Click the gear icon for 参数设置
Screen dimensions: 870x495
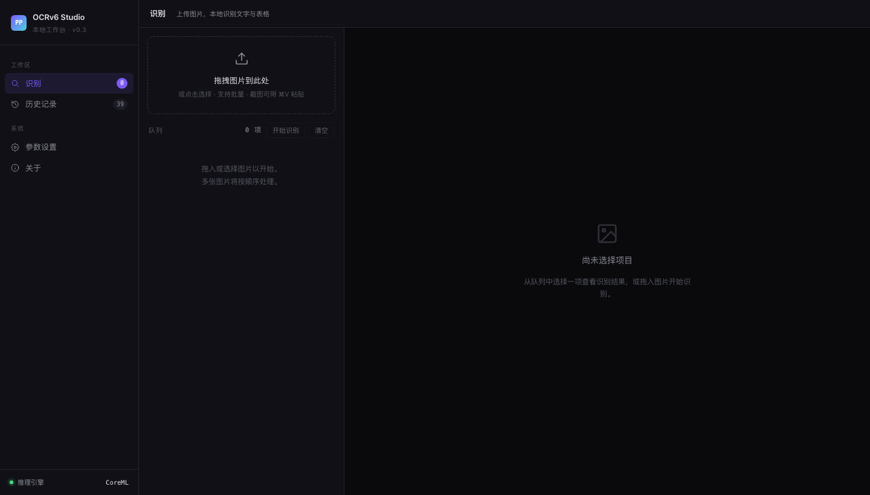pos(15,147)
